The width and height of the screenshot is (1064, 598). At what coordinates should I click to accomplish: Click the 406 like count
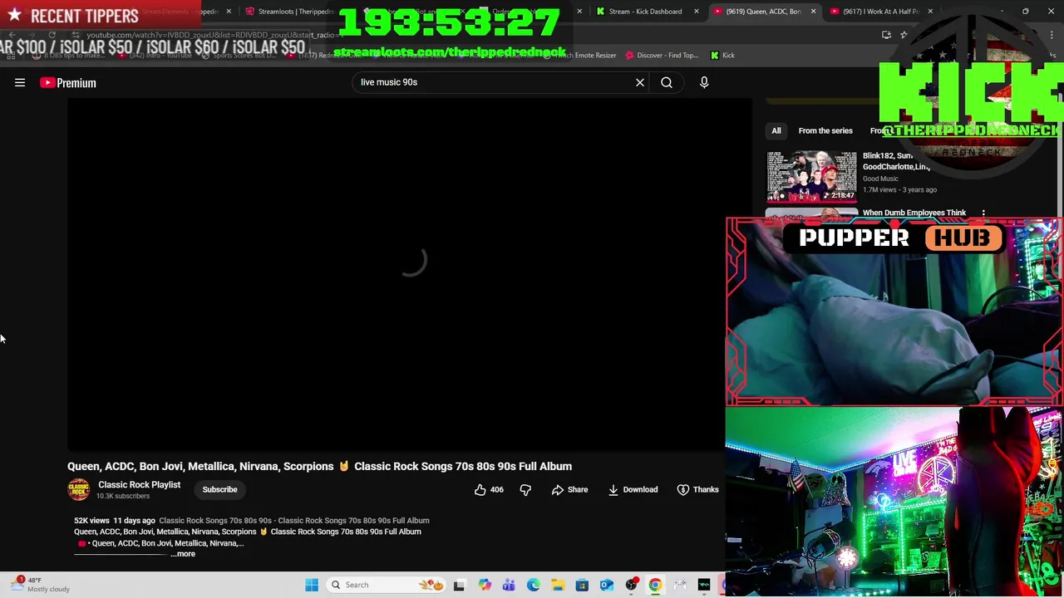pyautogui.click(x=496, y=489)
